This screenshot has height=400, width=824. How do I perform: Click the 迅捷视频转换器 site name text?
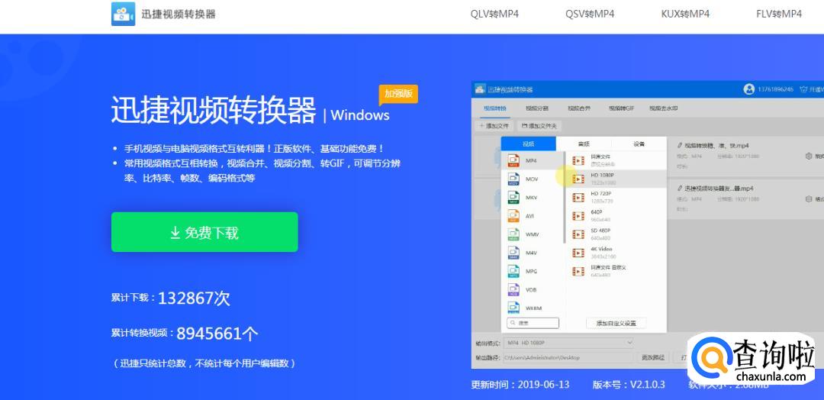tap(179, 15)
